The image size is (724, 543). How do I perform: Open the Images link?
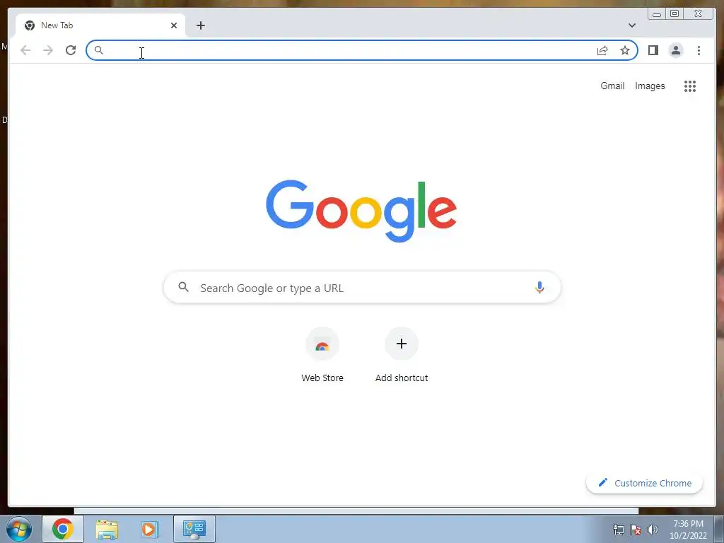coord(650,86)
